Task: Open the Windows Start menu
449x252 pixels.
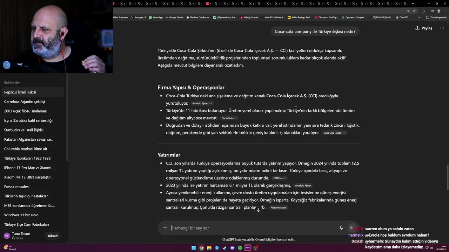Action: (194, 248)
